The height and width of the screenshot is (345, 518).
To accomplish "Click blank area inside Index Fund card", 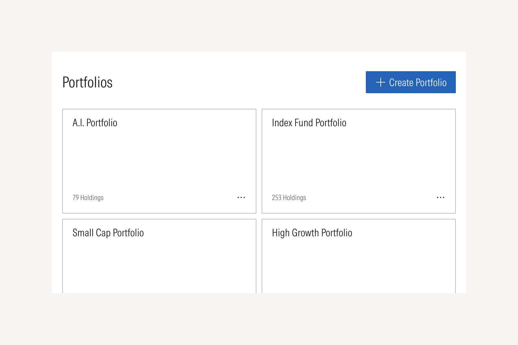I will point(358,159).
